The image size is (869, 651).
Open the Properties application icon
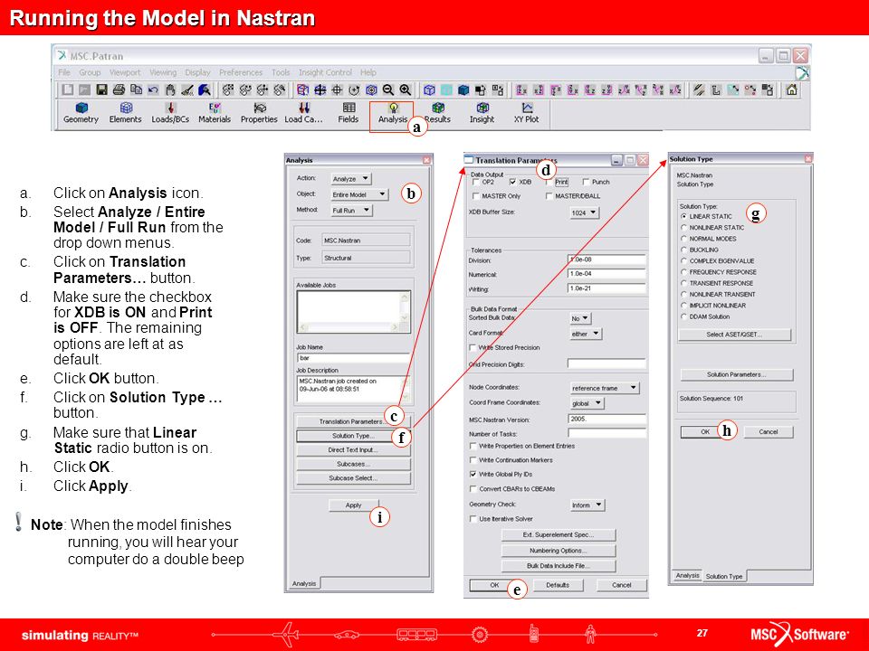click(x=259, y=113)
